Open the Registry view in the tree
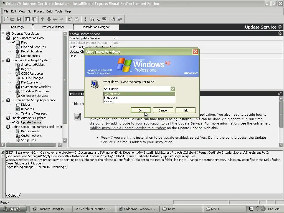The height and width of the screenshot is (213, 284). coord(27,69)
